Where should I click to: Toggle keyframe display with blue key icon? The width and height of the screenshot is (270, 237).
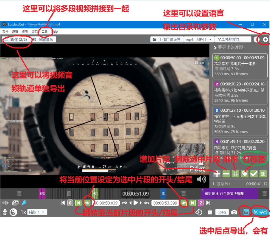[x=24, y=203]
